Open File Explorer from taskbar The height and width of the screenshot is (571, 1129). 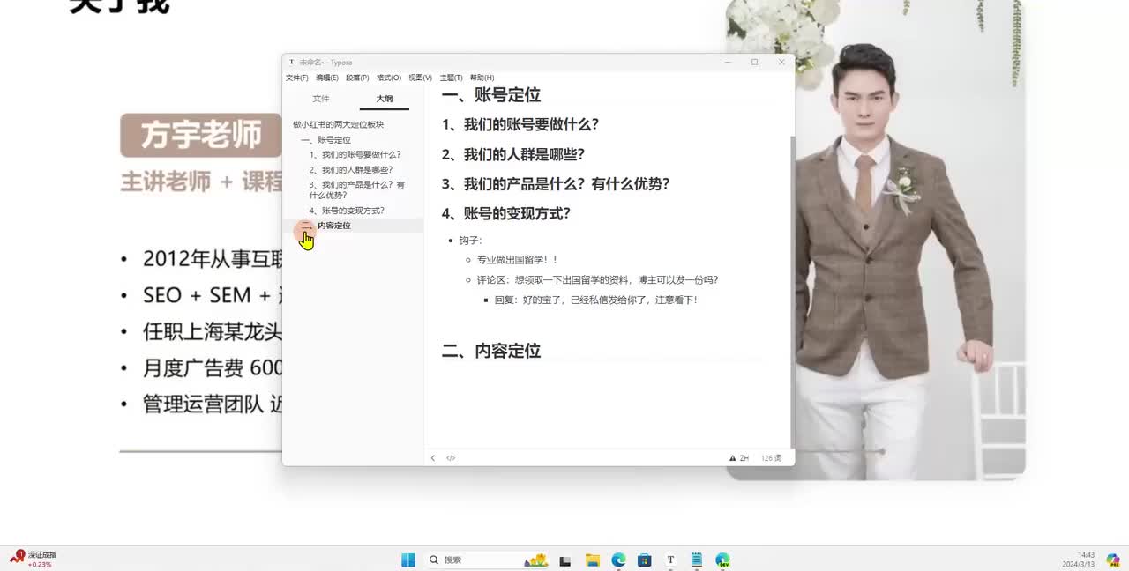pyautogui.click(x=593, y=560)
